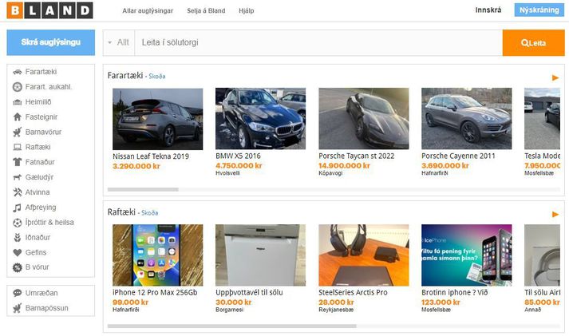Click the 28.000 kr price
The height and width of the screenshot is (336, 569).
[336, 302]
